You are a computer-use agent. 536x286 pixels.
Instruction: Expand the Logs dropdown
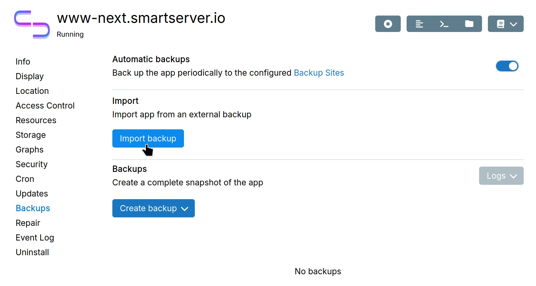coord(501,176)
